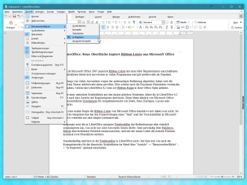
Task: Select Normal view in Ansicht menu
Action: [45, 16]
